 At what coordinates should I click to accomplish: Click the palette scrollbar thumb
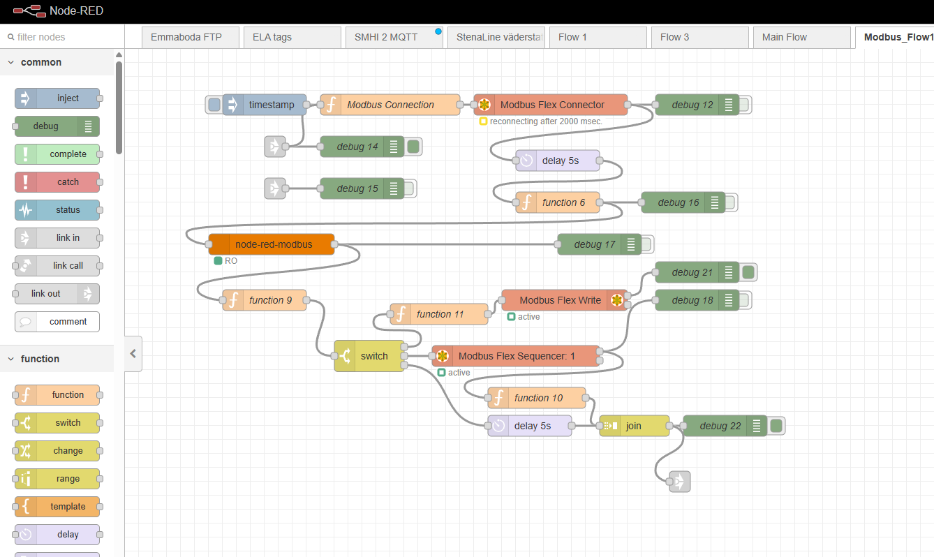click(x=119, y=107)
